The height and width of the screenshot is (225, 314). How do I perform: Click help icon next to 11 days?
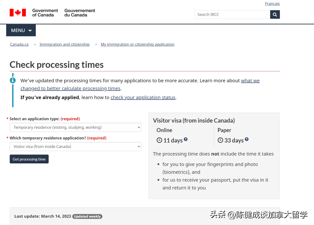coord(185,140)
